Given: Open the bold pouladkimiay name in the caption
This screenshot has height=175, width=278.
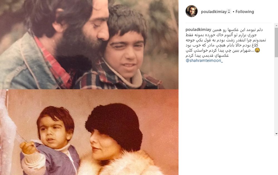Looking at the screenshot, I should (x=198, y=29).
